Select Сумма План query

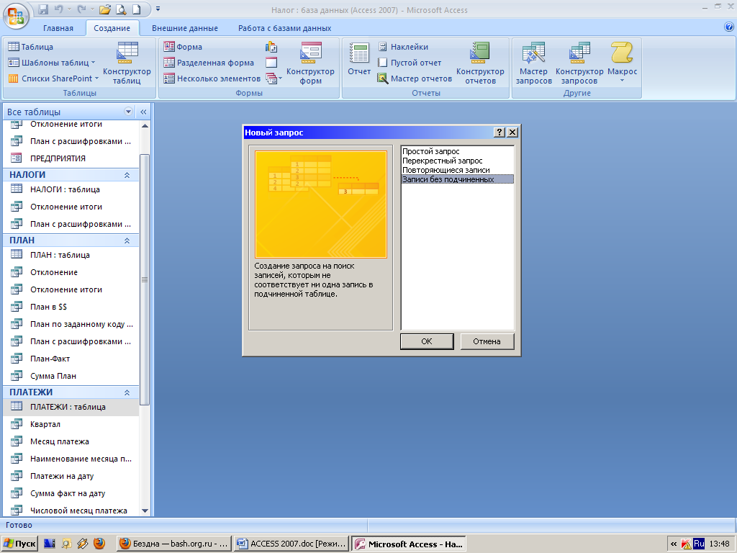click(71, 376)
